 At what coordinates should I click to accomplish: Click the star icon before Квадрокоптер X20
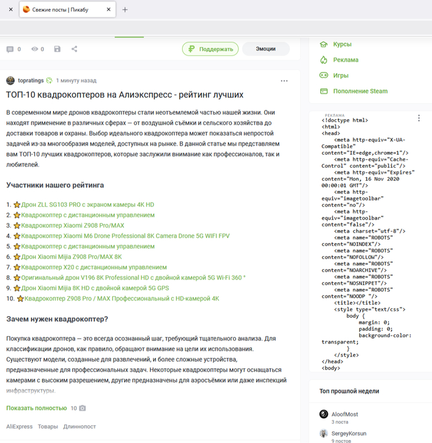pyautogui.click(x=17, y=267)
